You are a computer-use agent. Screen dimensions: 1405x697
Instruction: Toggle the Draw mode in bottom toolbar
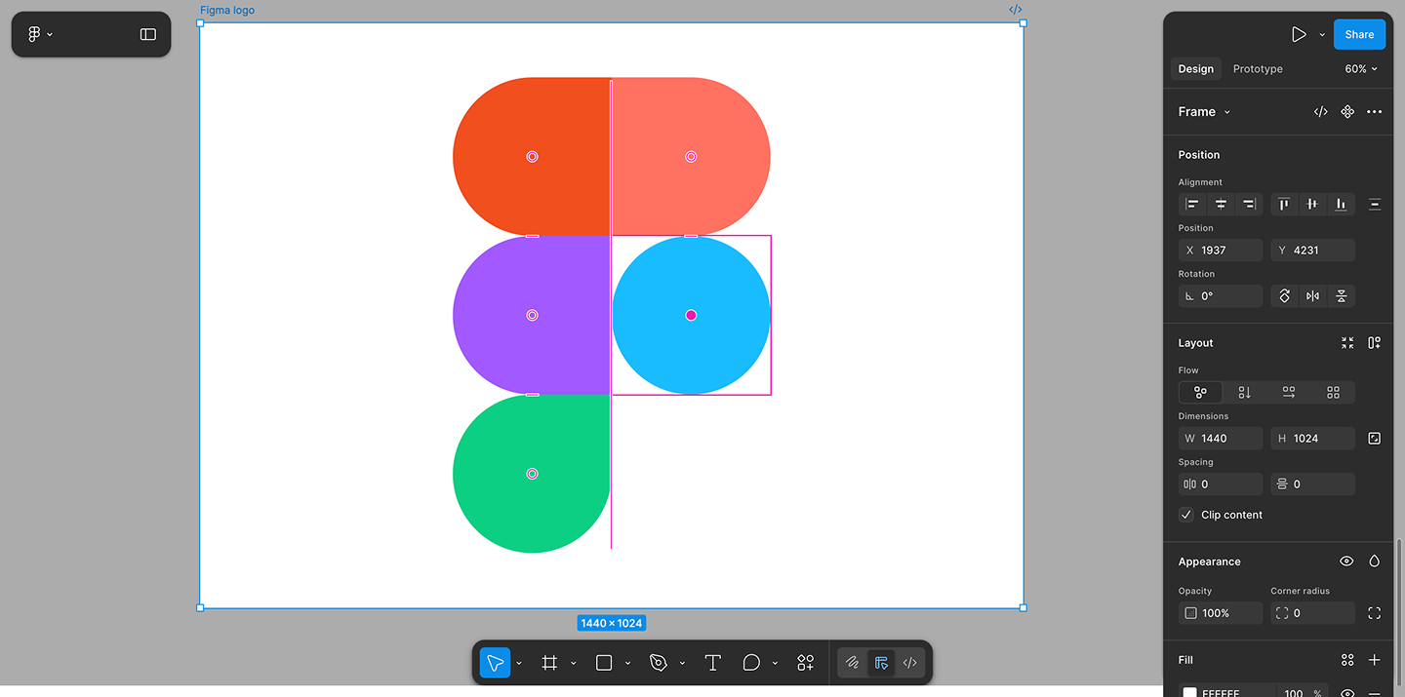click(853, 663)
